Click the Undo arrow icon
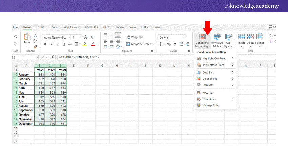 pos(15,37)
